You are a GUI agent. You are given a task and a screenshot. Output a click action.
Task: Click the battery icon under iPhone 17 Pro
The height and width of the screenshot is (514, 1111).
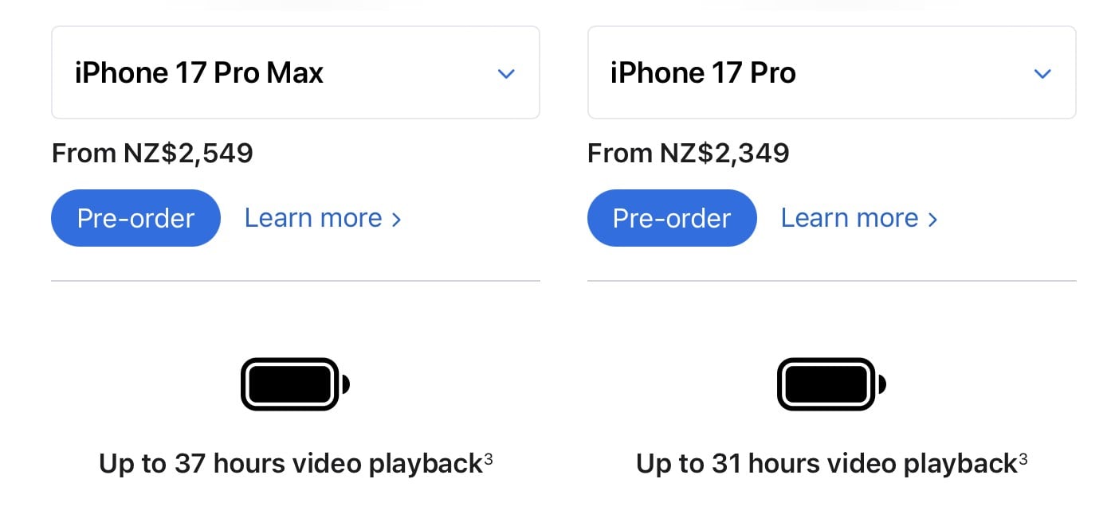coord(831,384)
